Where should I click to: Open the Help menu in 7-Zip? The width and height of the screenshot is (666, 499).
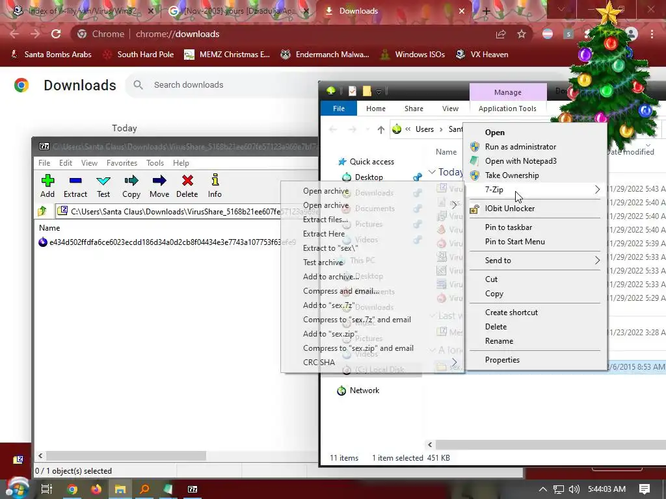(x=181, y=163)
